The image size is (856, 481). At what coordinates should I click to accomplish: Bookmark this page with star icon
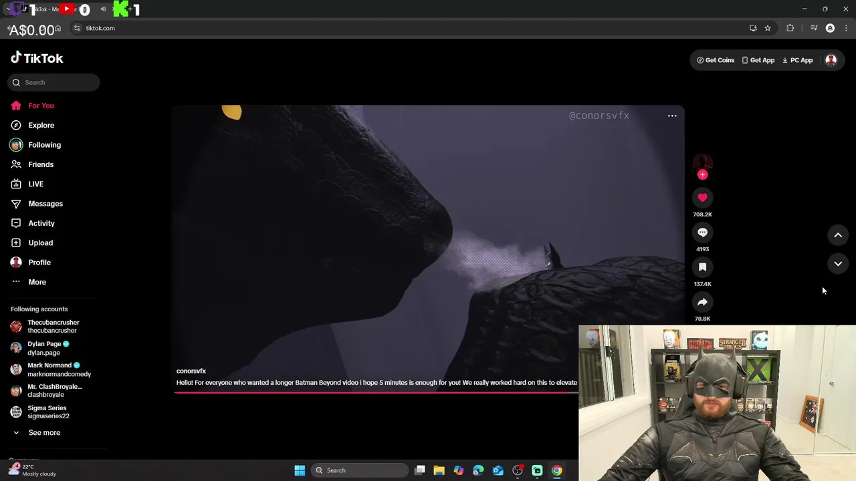(x=768, y=28)
